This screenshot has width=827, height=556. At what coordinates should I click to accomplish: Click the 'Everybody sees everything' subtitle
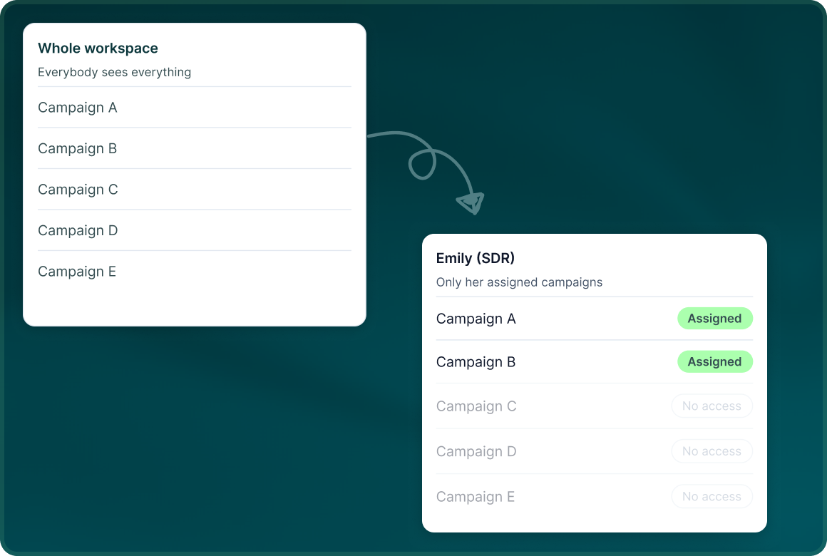pyautogui.click(x=115, y=72)
